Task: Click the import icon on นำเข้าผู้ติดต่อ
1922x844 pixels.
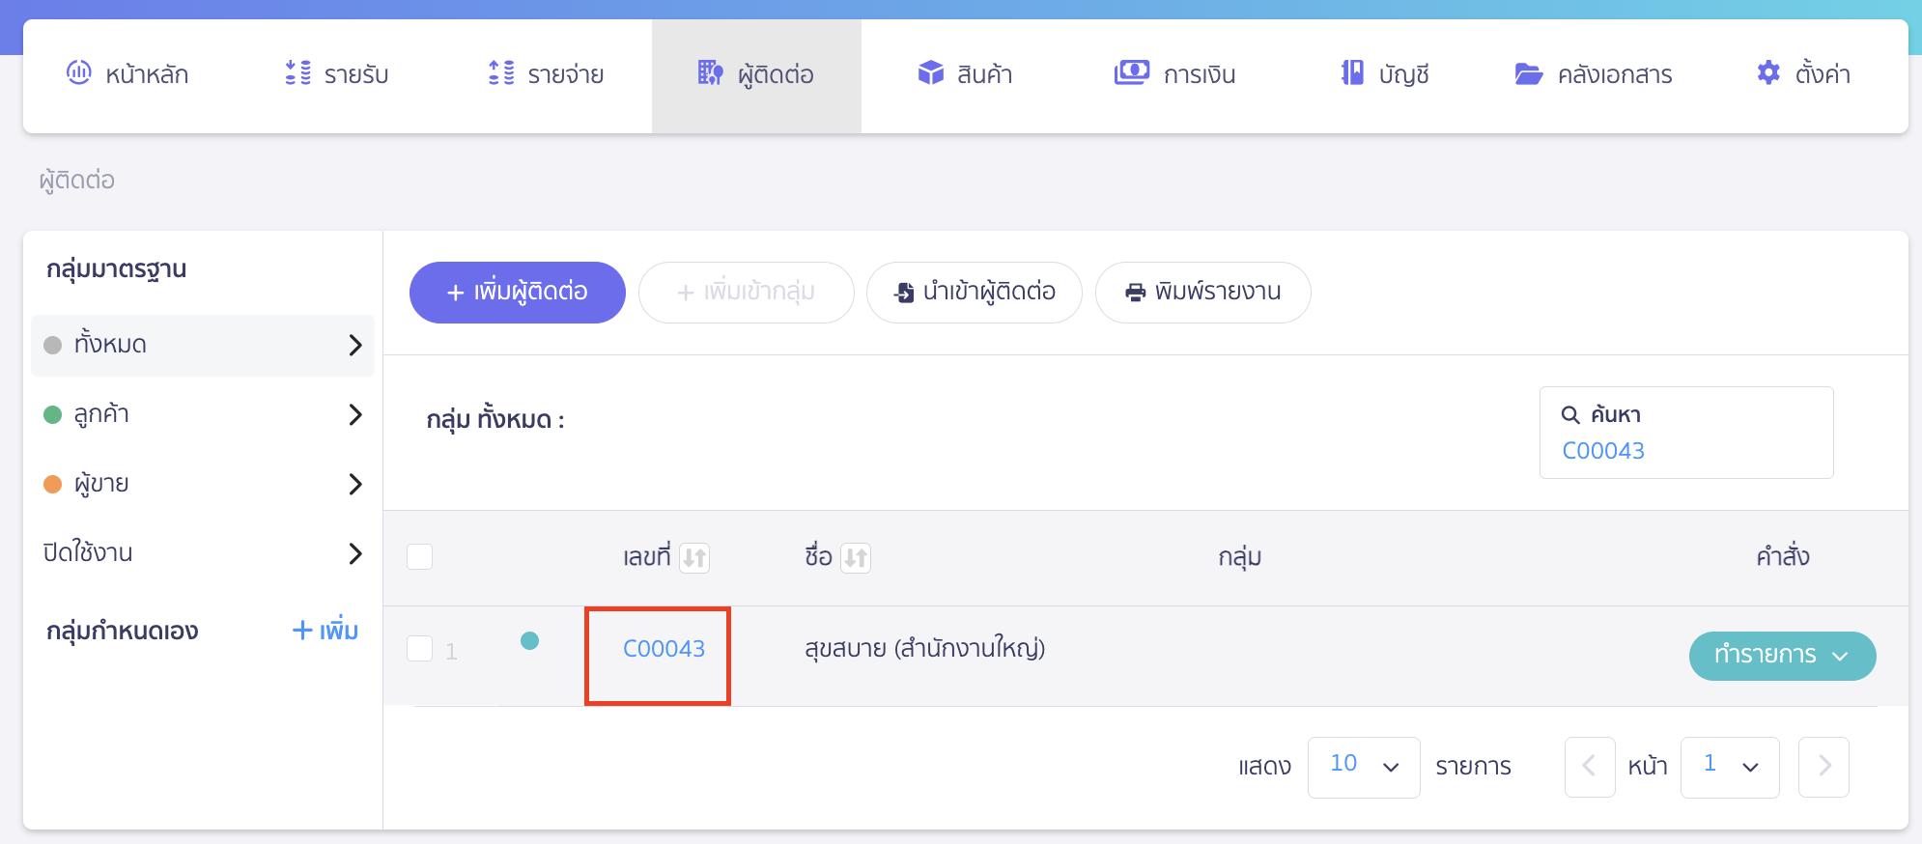Action: 904,292
